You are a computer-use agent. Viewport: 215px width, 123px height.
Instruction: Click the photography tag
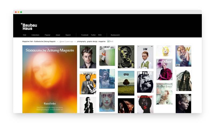[81, 41]
